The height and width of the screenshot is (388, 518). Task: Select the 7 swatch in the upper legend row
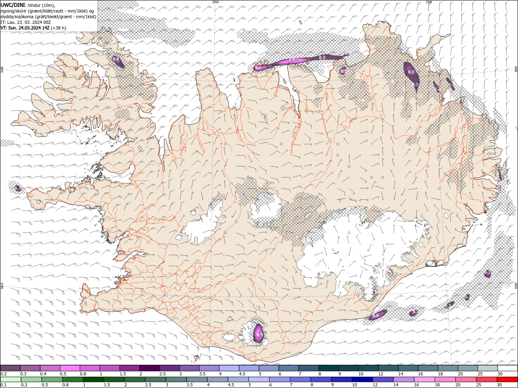[308, 368]
